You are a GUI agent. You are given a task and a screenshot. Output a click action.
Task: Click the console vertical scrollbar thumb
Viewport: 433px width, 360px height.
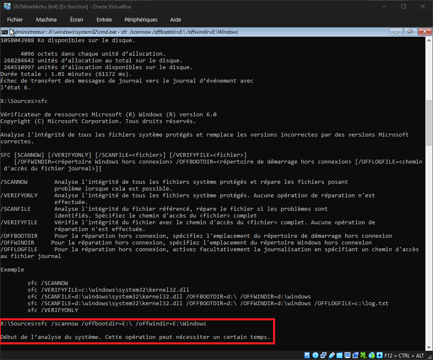point(429,122)
